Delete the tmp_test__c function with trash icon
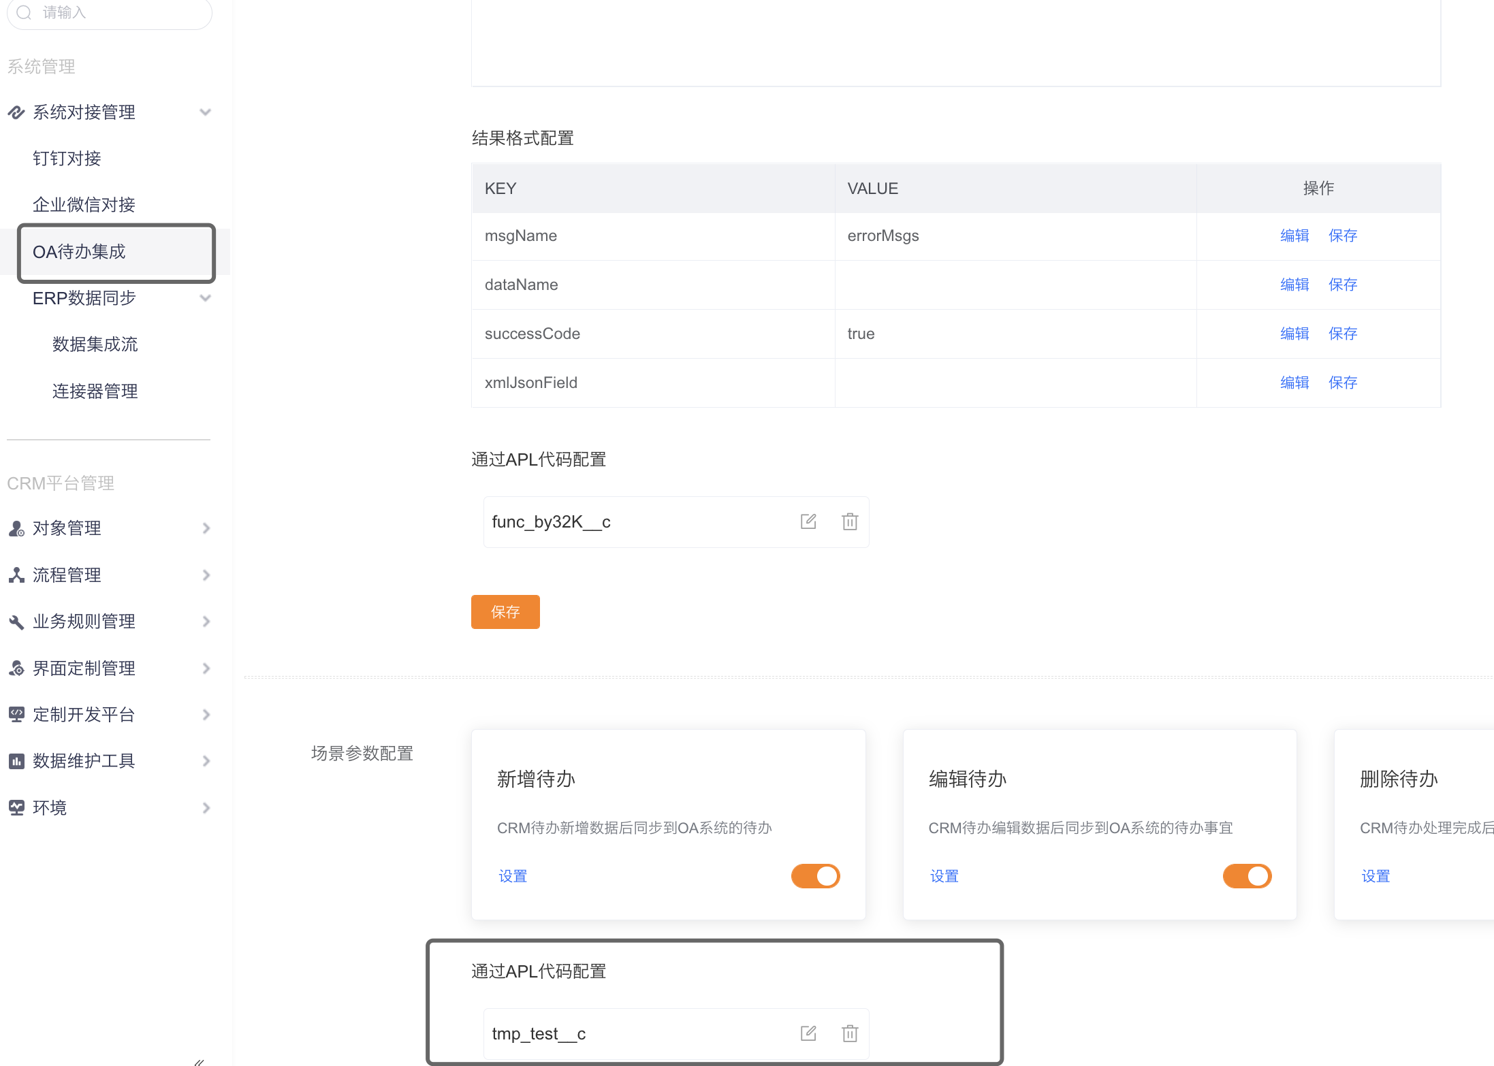Image resolution: width=1494 pixels, height=1066 pixels. pos(849,1033)
